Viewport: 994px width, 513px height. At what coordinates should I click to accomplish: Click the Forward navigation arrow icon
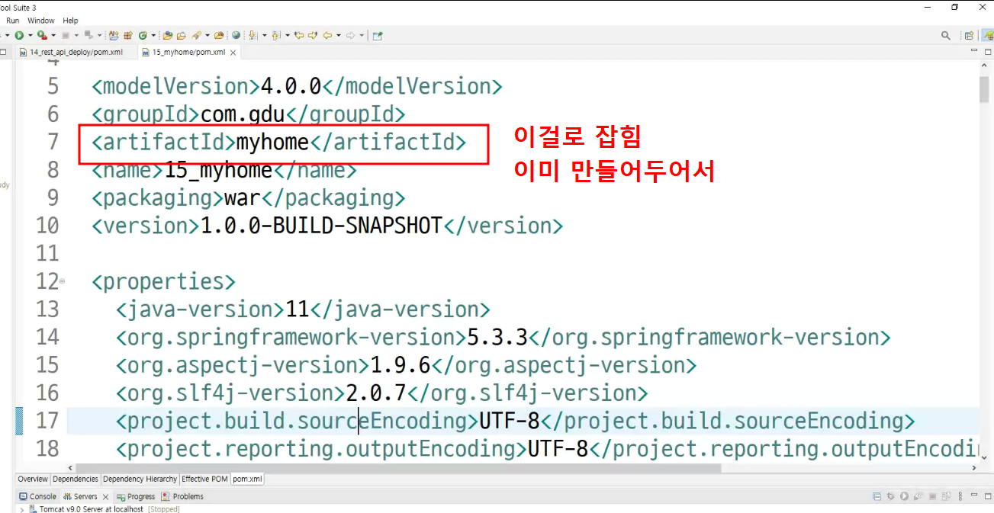click(x=351, y=35)
